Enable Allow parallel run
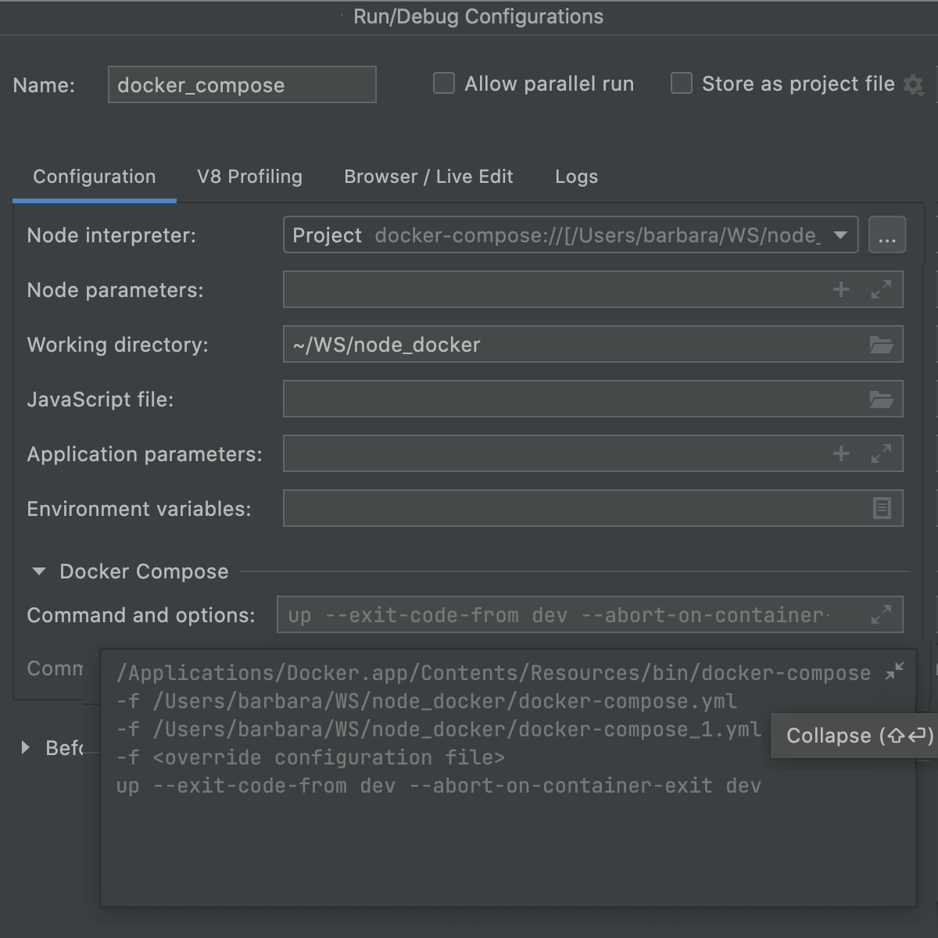The width and height of the screenshot is (938, 938). tap(443, 83)
